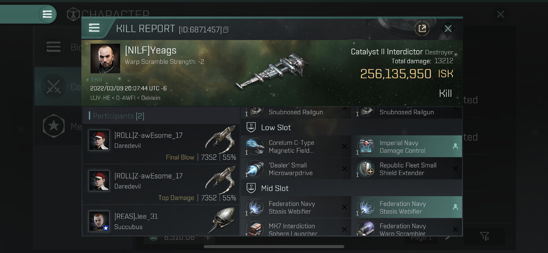The image size is (548, 253).
Task: Select Corelum C-Type Magnetic Field module
Action: (296, 146)
